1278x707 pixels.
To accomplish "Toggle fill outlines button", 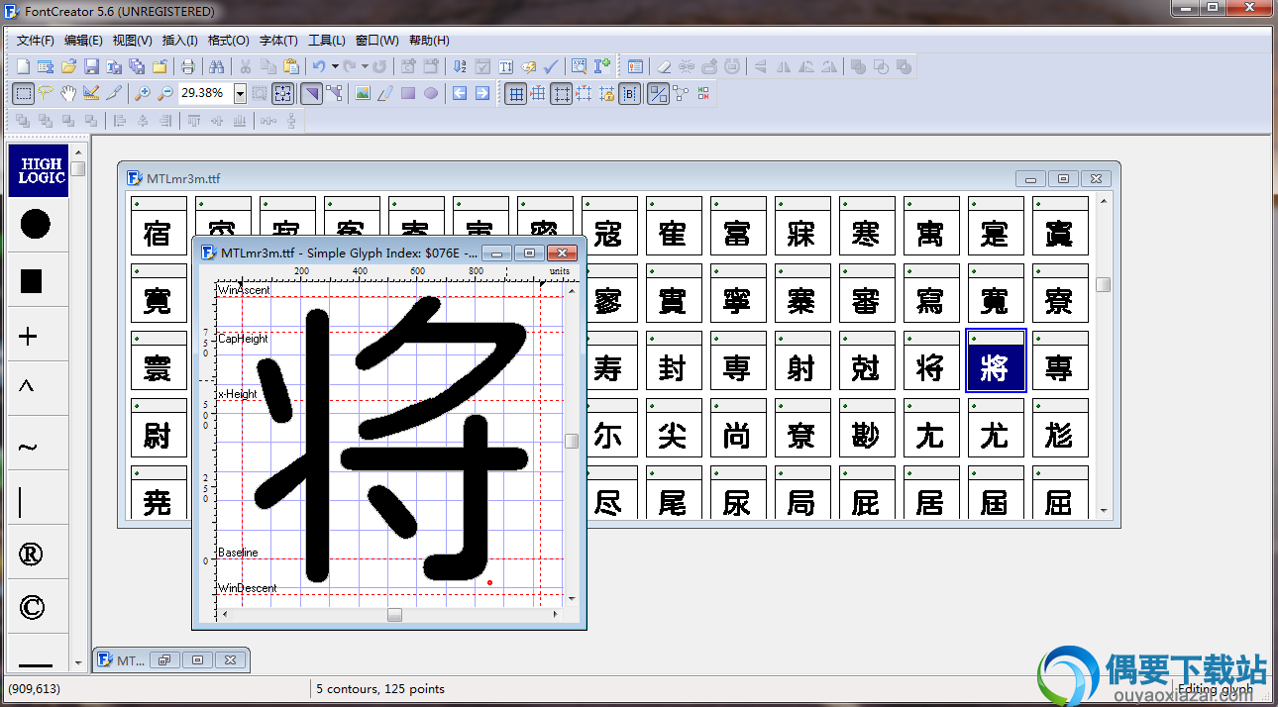I will click(658, 93).
